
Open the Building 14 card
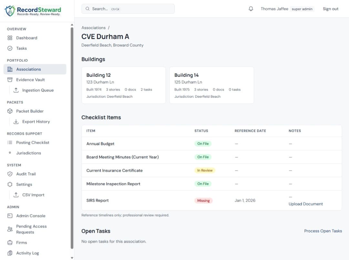click(212, 85)
